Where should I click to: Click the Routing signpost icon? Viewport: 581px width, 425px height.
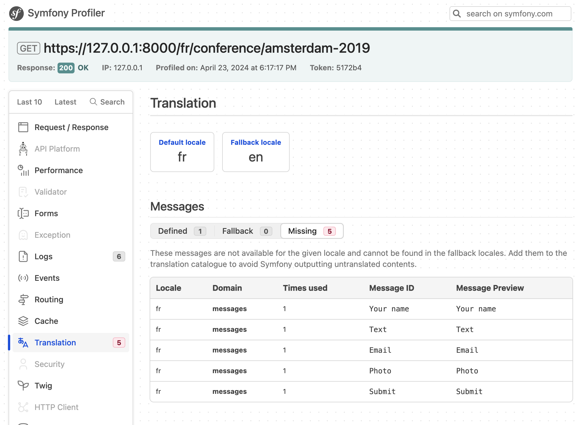(x=23, y=299)
